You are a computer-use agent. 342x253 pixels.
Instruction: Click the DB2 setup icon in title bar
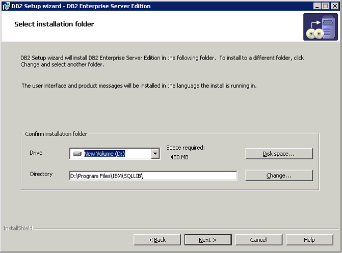[x=6, y=6]
